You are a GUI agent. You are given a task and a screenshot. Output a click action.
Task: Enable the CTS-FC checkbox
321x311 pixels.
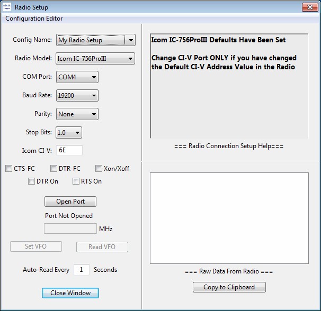tap(9, 169)
